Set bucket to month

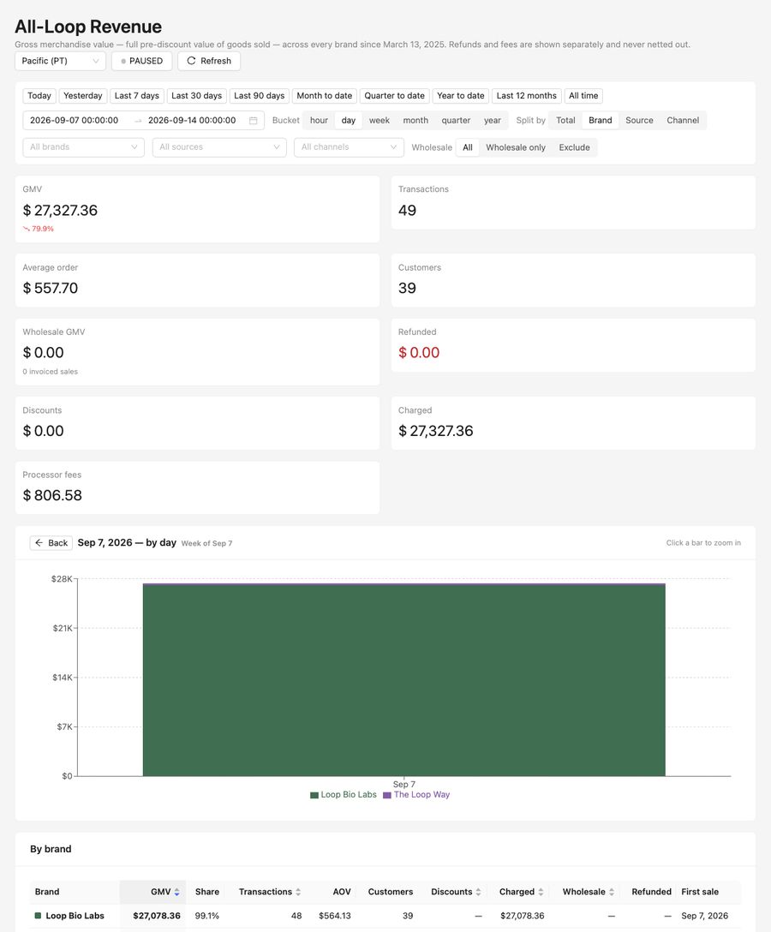tap(415, 120)
